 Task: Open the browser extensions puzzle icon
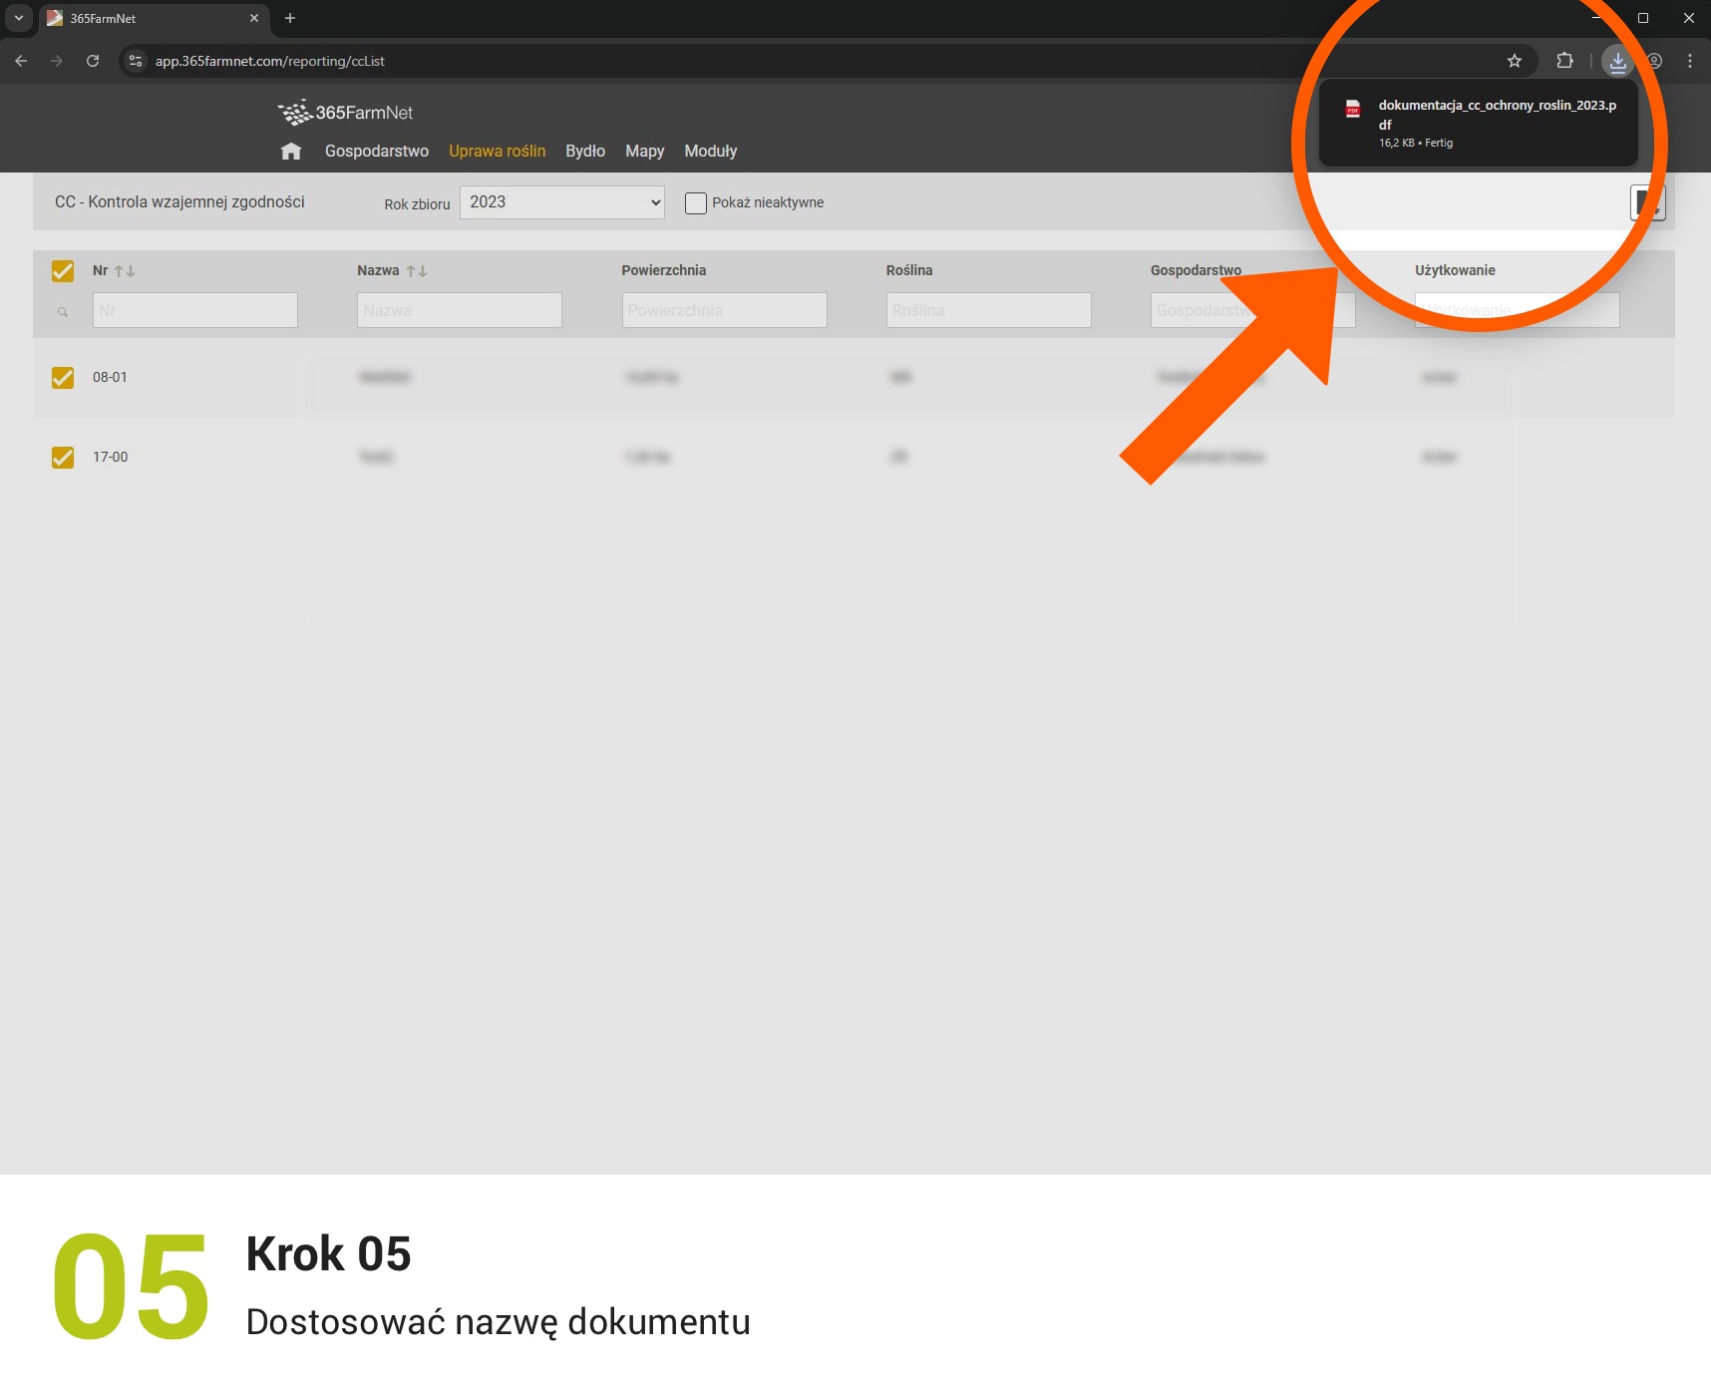pyautogui.click(x=1564, y=61)
